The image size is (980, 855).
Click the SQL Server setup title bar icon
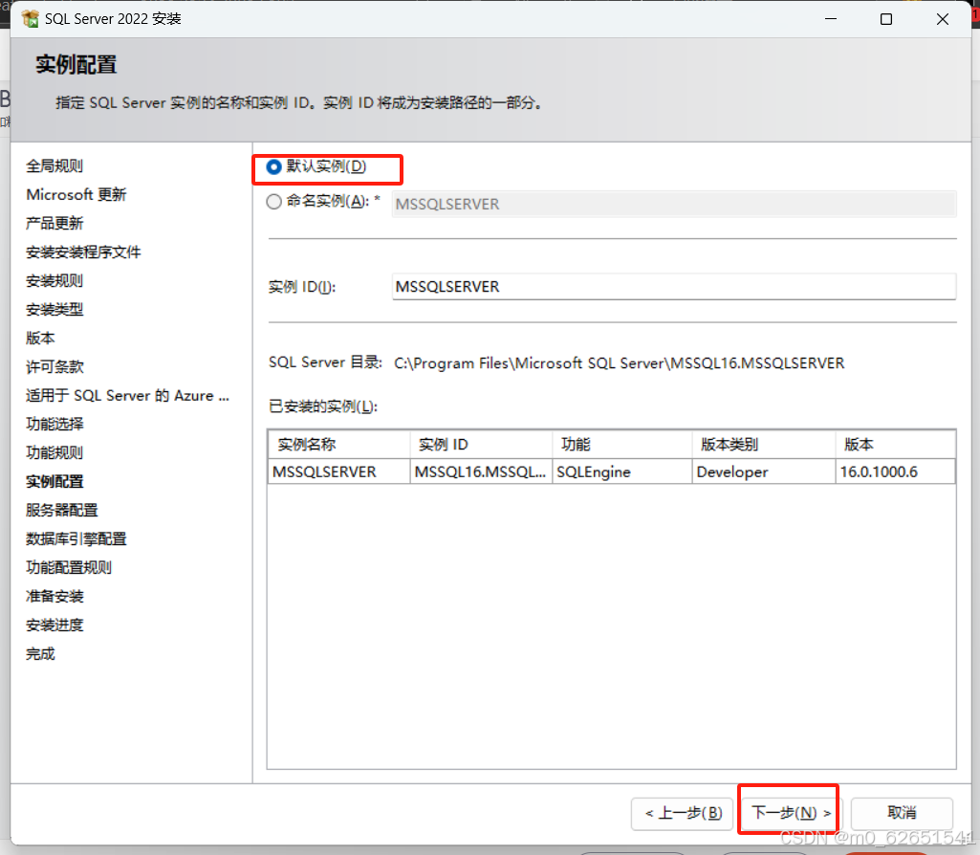pyautogui.click(x=30, y=19)
